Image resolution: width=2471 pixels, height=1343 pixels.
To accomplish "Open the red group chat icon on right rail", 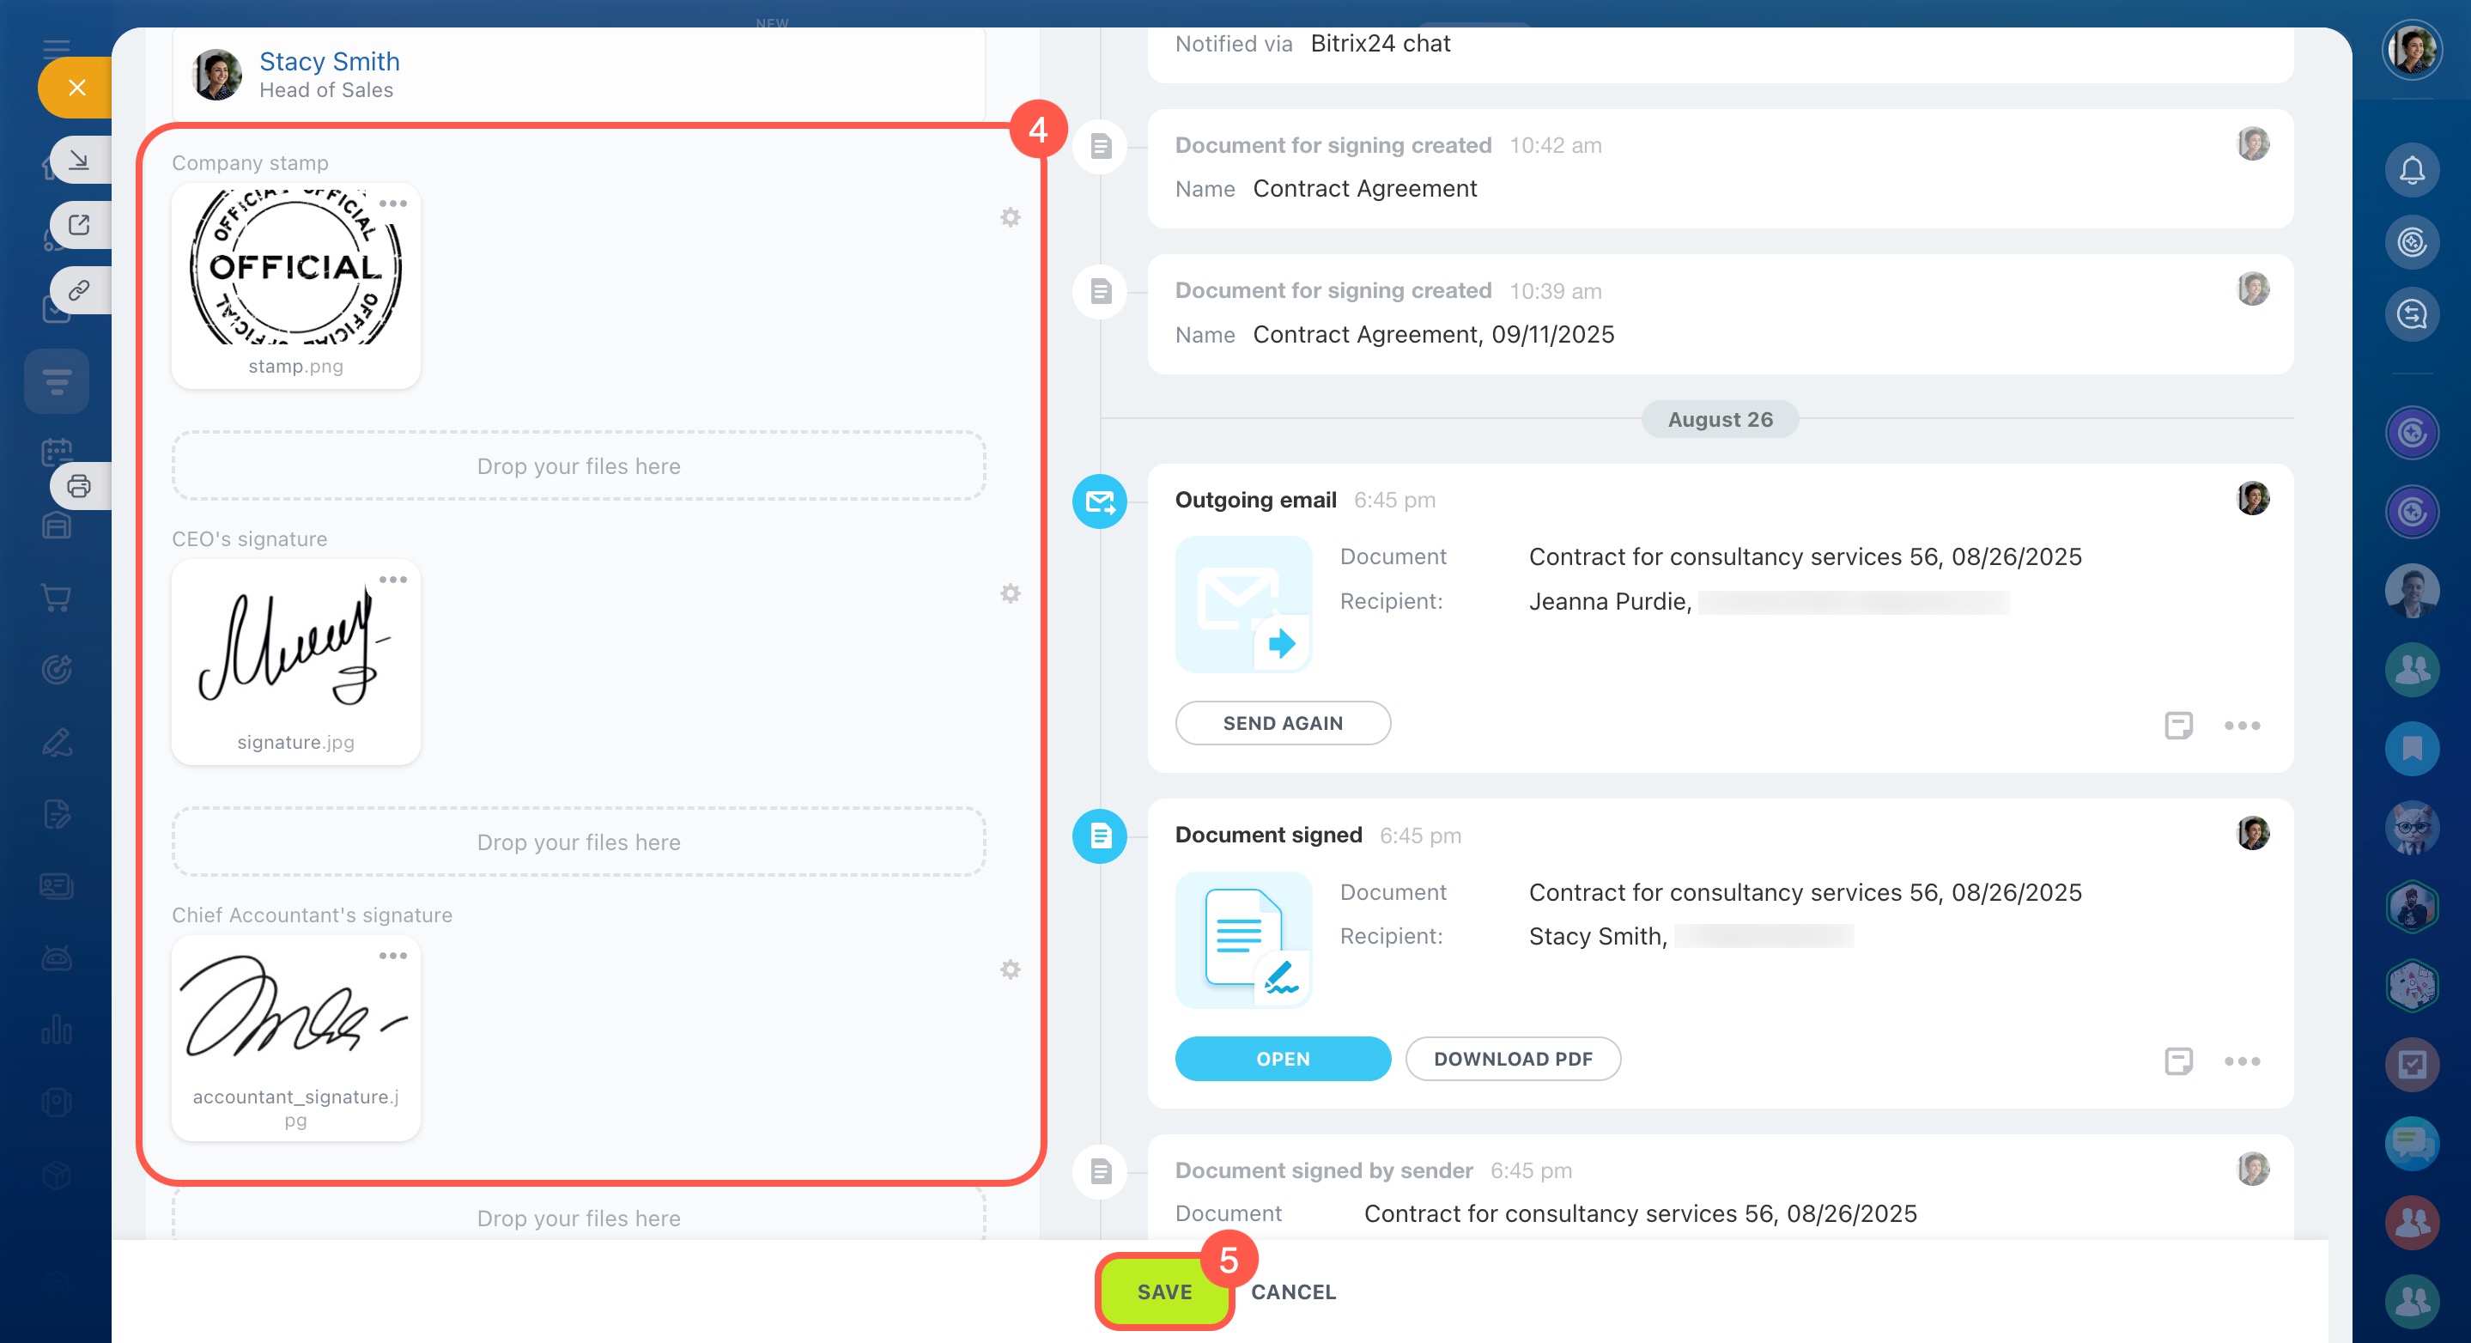I will (x=2412, y=1222).
